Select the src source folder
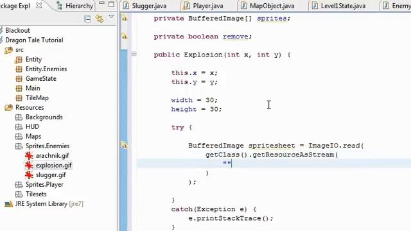The height and width of the screenshot is (231, 411). [x=19, y=50]
